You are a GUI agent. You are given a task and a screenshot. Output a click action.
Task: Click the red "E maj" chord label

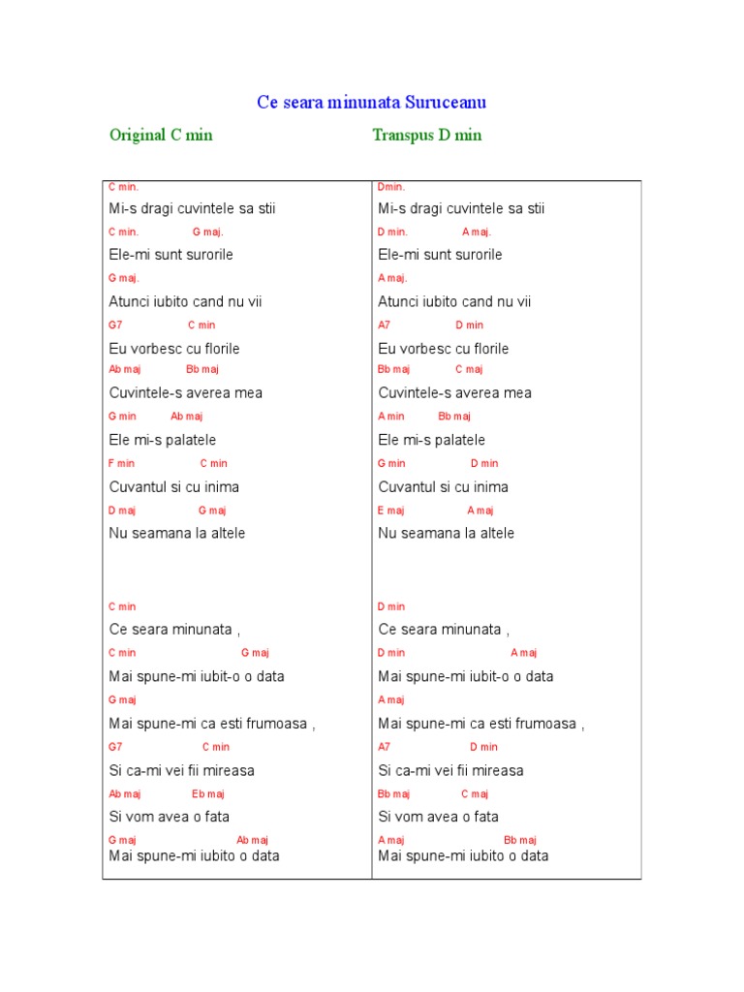pos(391,511)
